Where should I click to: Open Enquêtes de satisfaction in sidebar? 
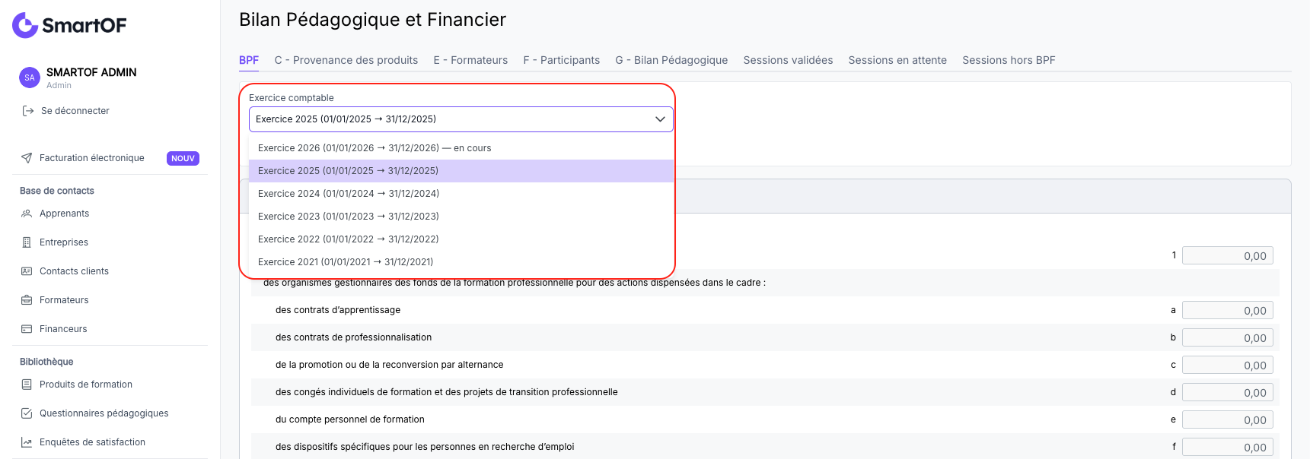[92, 442]
